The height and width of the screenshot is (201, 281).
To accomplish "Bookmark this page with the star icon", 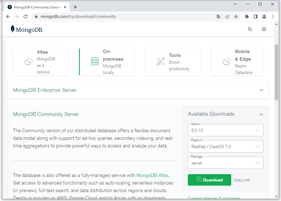I will click(x=236, y=17).
